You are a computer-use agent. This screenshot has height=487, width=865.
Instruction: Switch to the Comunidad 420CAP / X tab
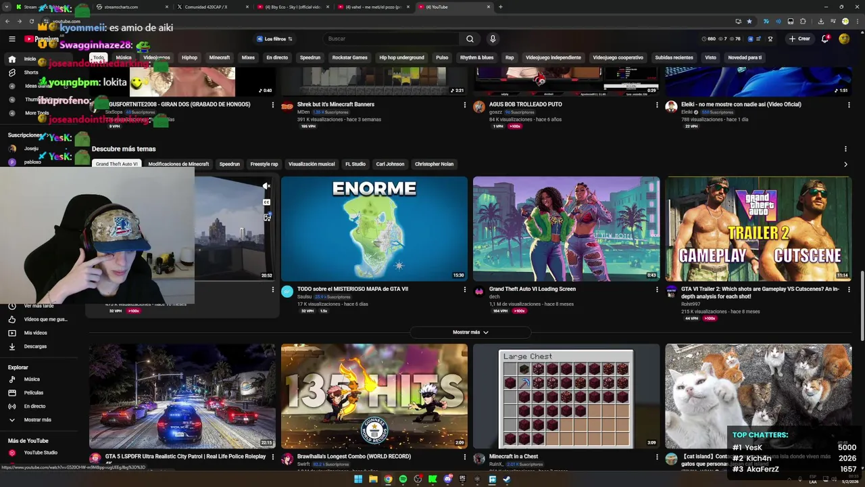(x=212, y=7)
